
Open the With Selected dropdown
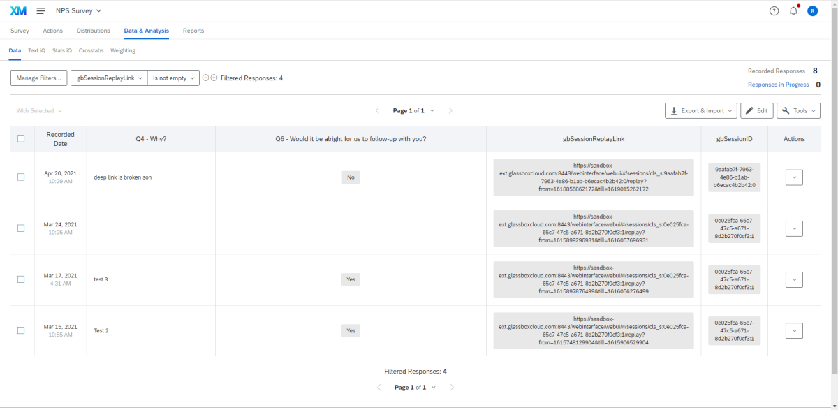[x=39, y=110]
